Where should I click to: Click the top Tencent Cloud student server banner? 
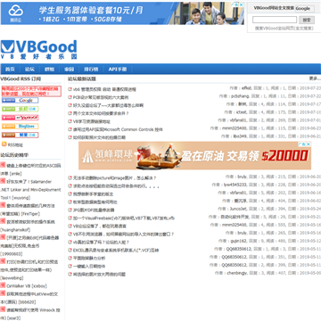pos(122,13)
